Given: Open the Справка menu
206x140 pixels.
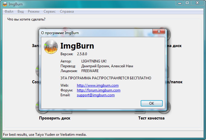Looking at the screenshot, I should [67, 11].
